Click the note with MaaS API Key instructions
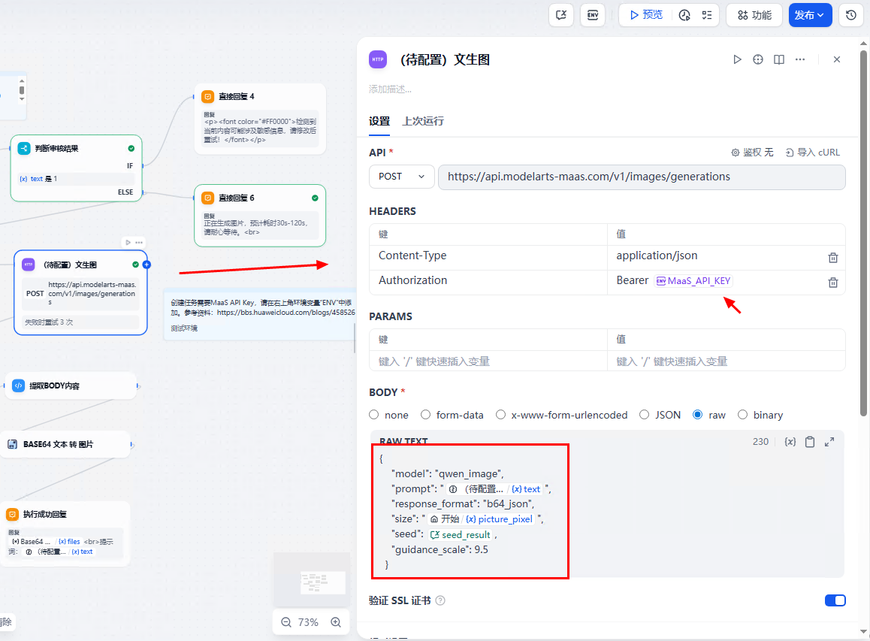This screenshot has height=641, width=870. point(260,315)
